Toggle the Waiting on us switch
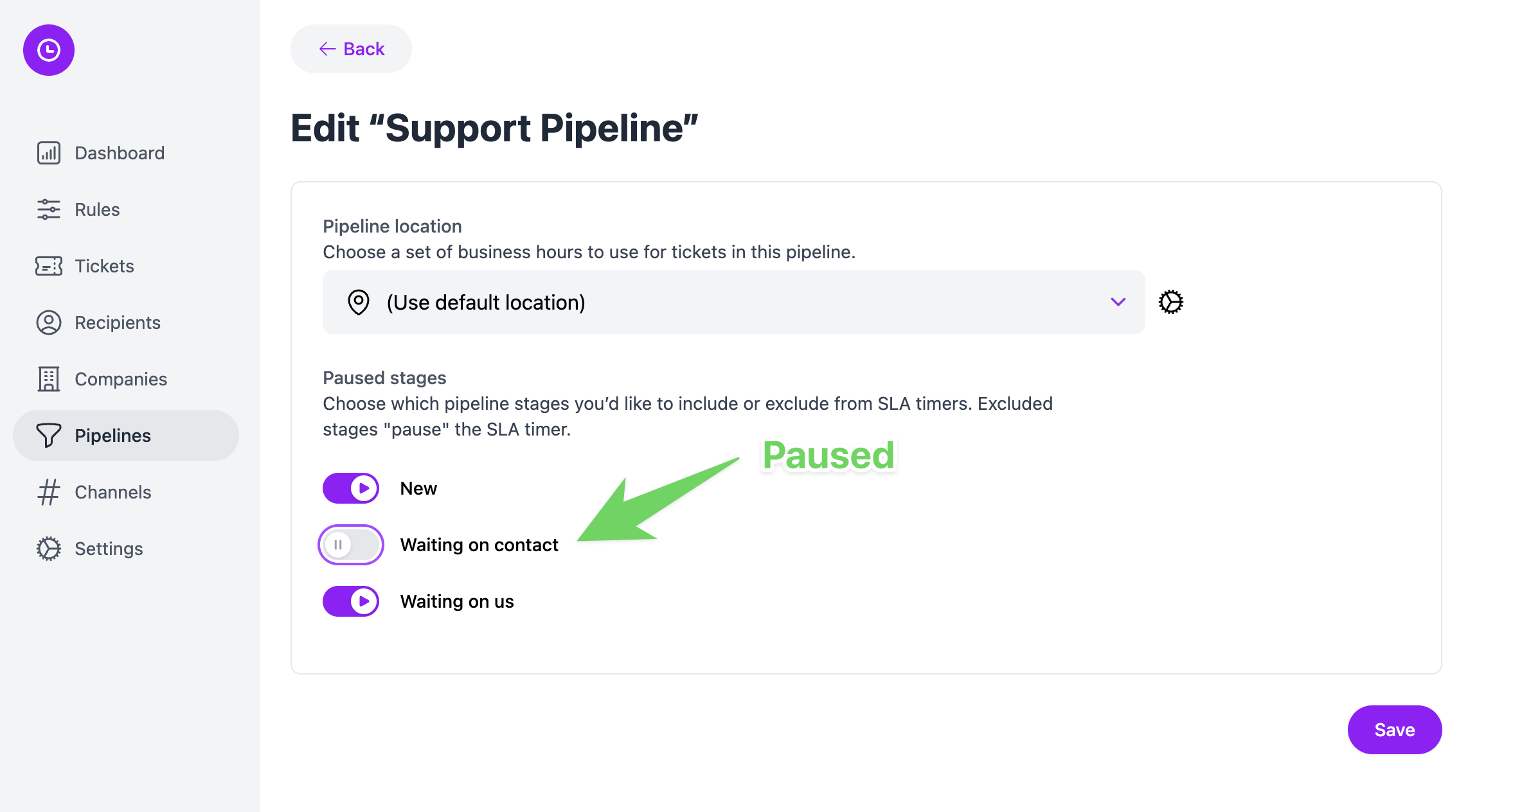Viewport: 1513px width, 812px height. pyautogui.click(x=351, y=601)
